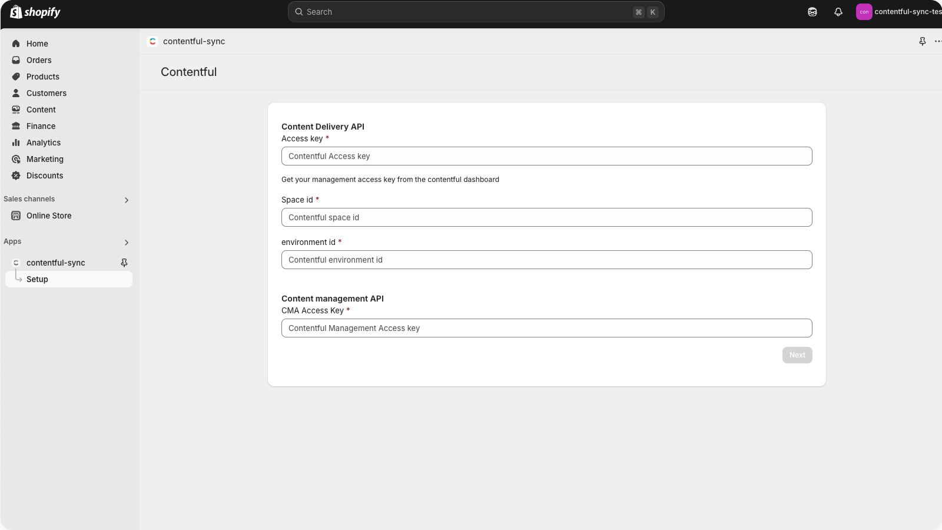Select the Orders tag icon in sidebar
Viewport: 942px width, 530px height.
point(16,60)
